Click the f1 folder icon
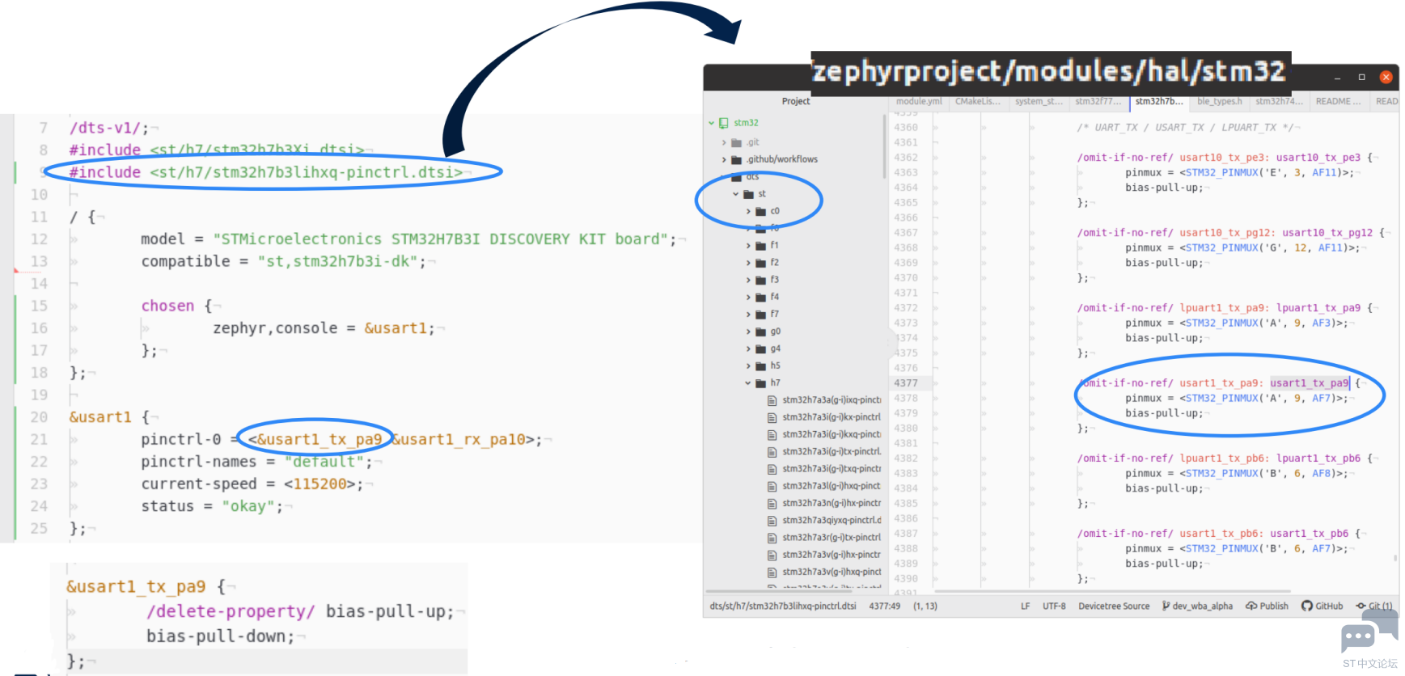This screenshot has height=676, width=1405. [x=760, y=245]
